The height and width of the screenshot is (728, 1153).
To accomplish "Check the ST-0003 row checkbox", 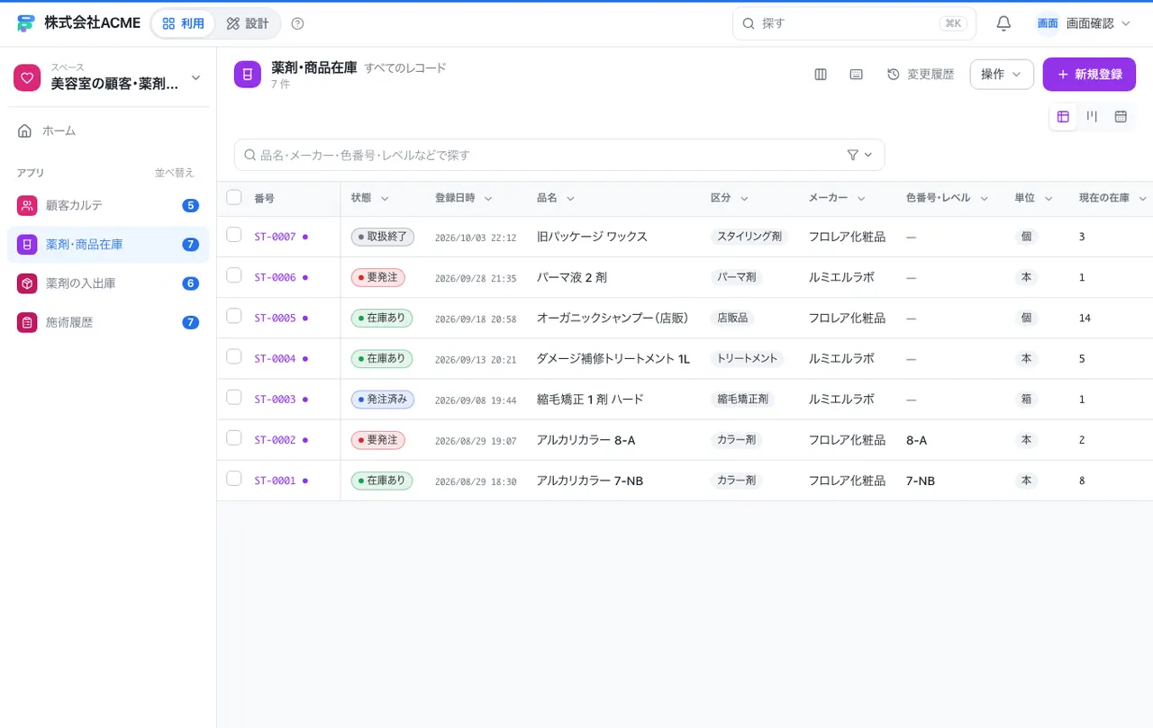I will click(x=234, y=397).
